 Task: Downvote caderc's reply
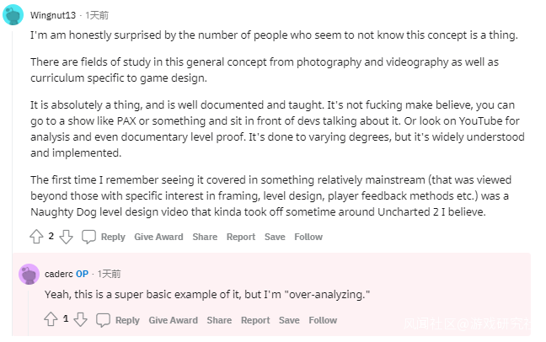[81, 320]
